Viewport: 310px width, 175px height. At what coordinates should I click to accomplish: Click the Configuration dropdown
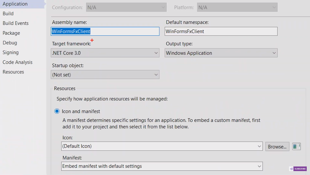(x=126, y=7)
